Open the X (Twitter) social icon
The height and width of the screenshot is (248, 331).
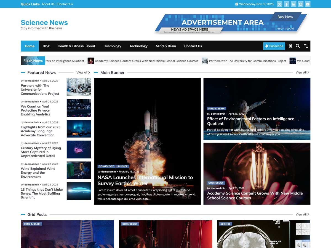coord(279,4)
